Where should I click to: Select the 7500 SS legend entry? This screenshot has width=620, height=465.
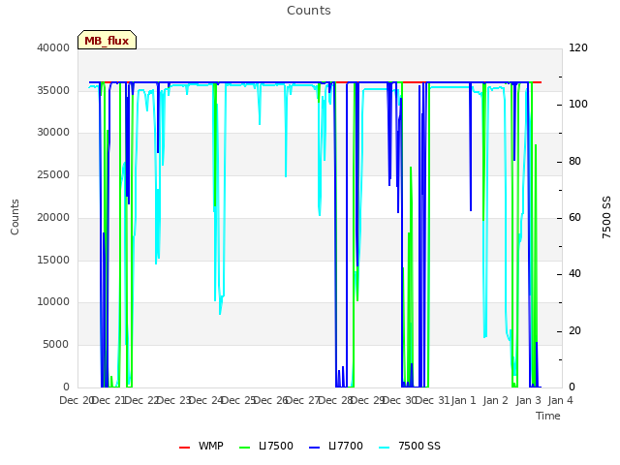click(x=409, y=446)
